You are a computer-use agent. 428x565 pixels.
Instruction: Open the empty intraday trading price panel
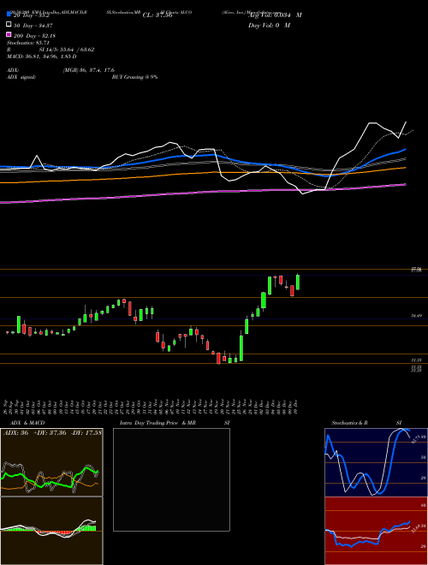[171, 479]
